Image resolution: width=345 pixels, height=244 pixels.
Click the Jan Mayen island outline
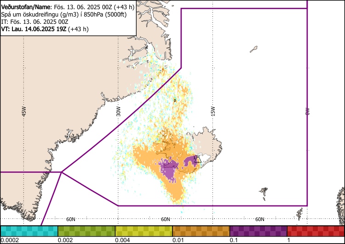(x=253, y=49)
